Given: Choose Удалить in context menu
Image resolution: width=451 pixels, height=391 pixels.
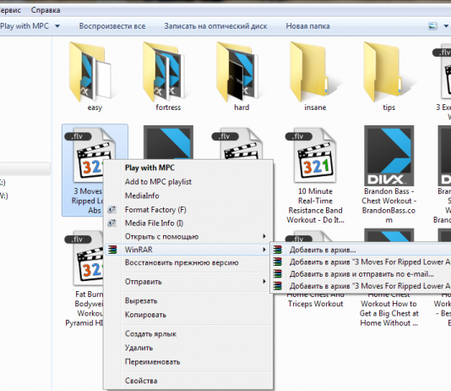Looking at the screenshot, I should 139,348.
